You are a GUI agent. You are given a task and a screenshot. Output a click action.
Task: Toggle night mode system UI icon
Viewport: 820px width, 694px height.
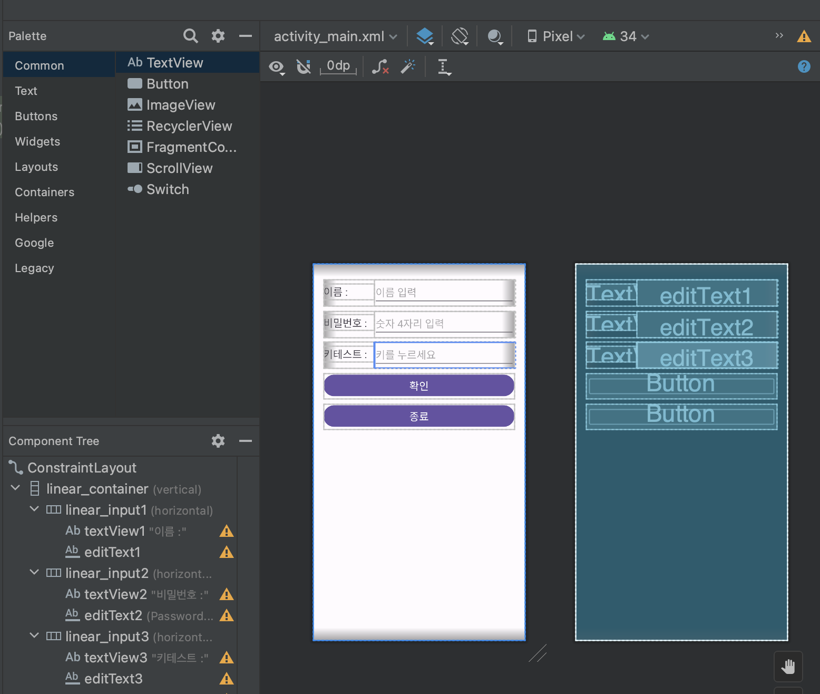pos(495,36)
